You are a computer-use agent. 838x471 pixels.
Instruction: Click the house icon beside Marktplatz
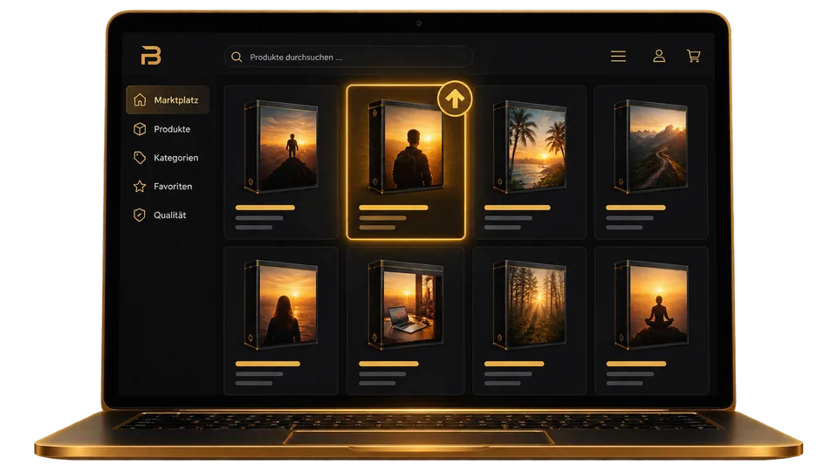(x=140, y=99)
